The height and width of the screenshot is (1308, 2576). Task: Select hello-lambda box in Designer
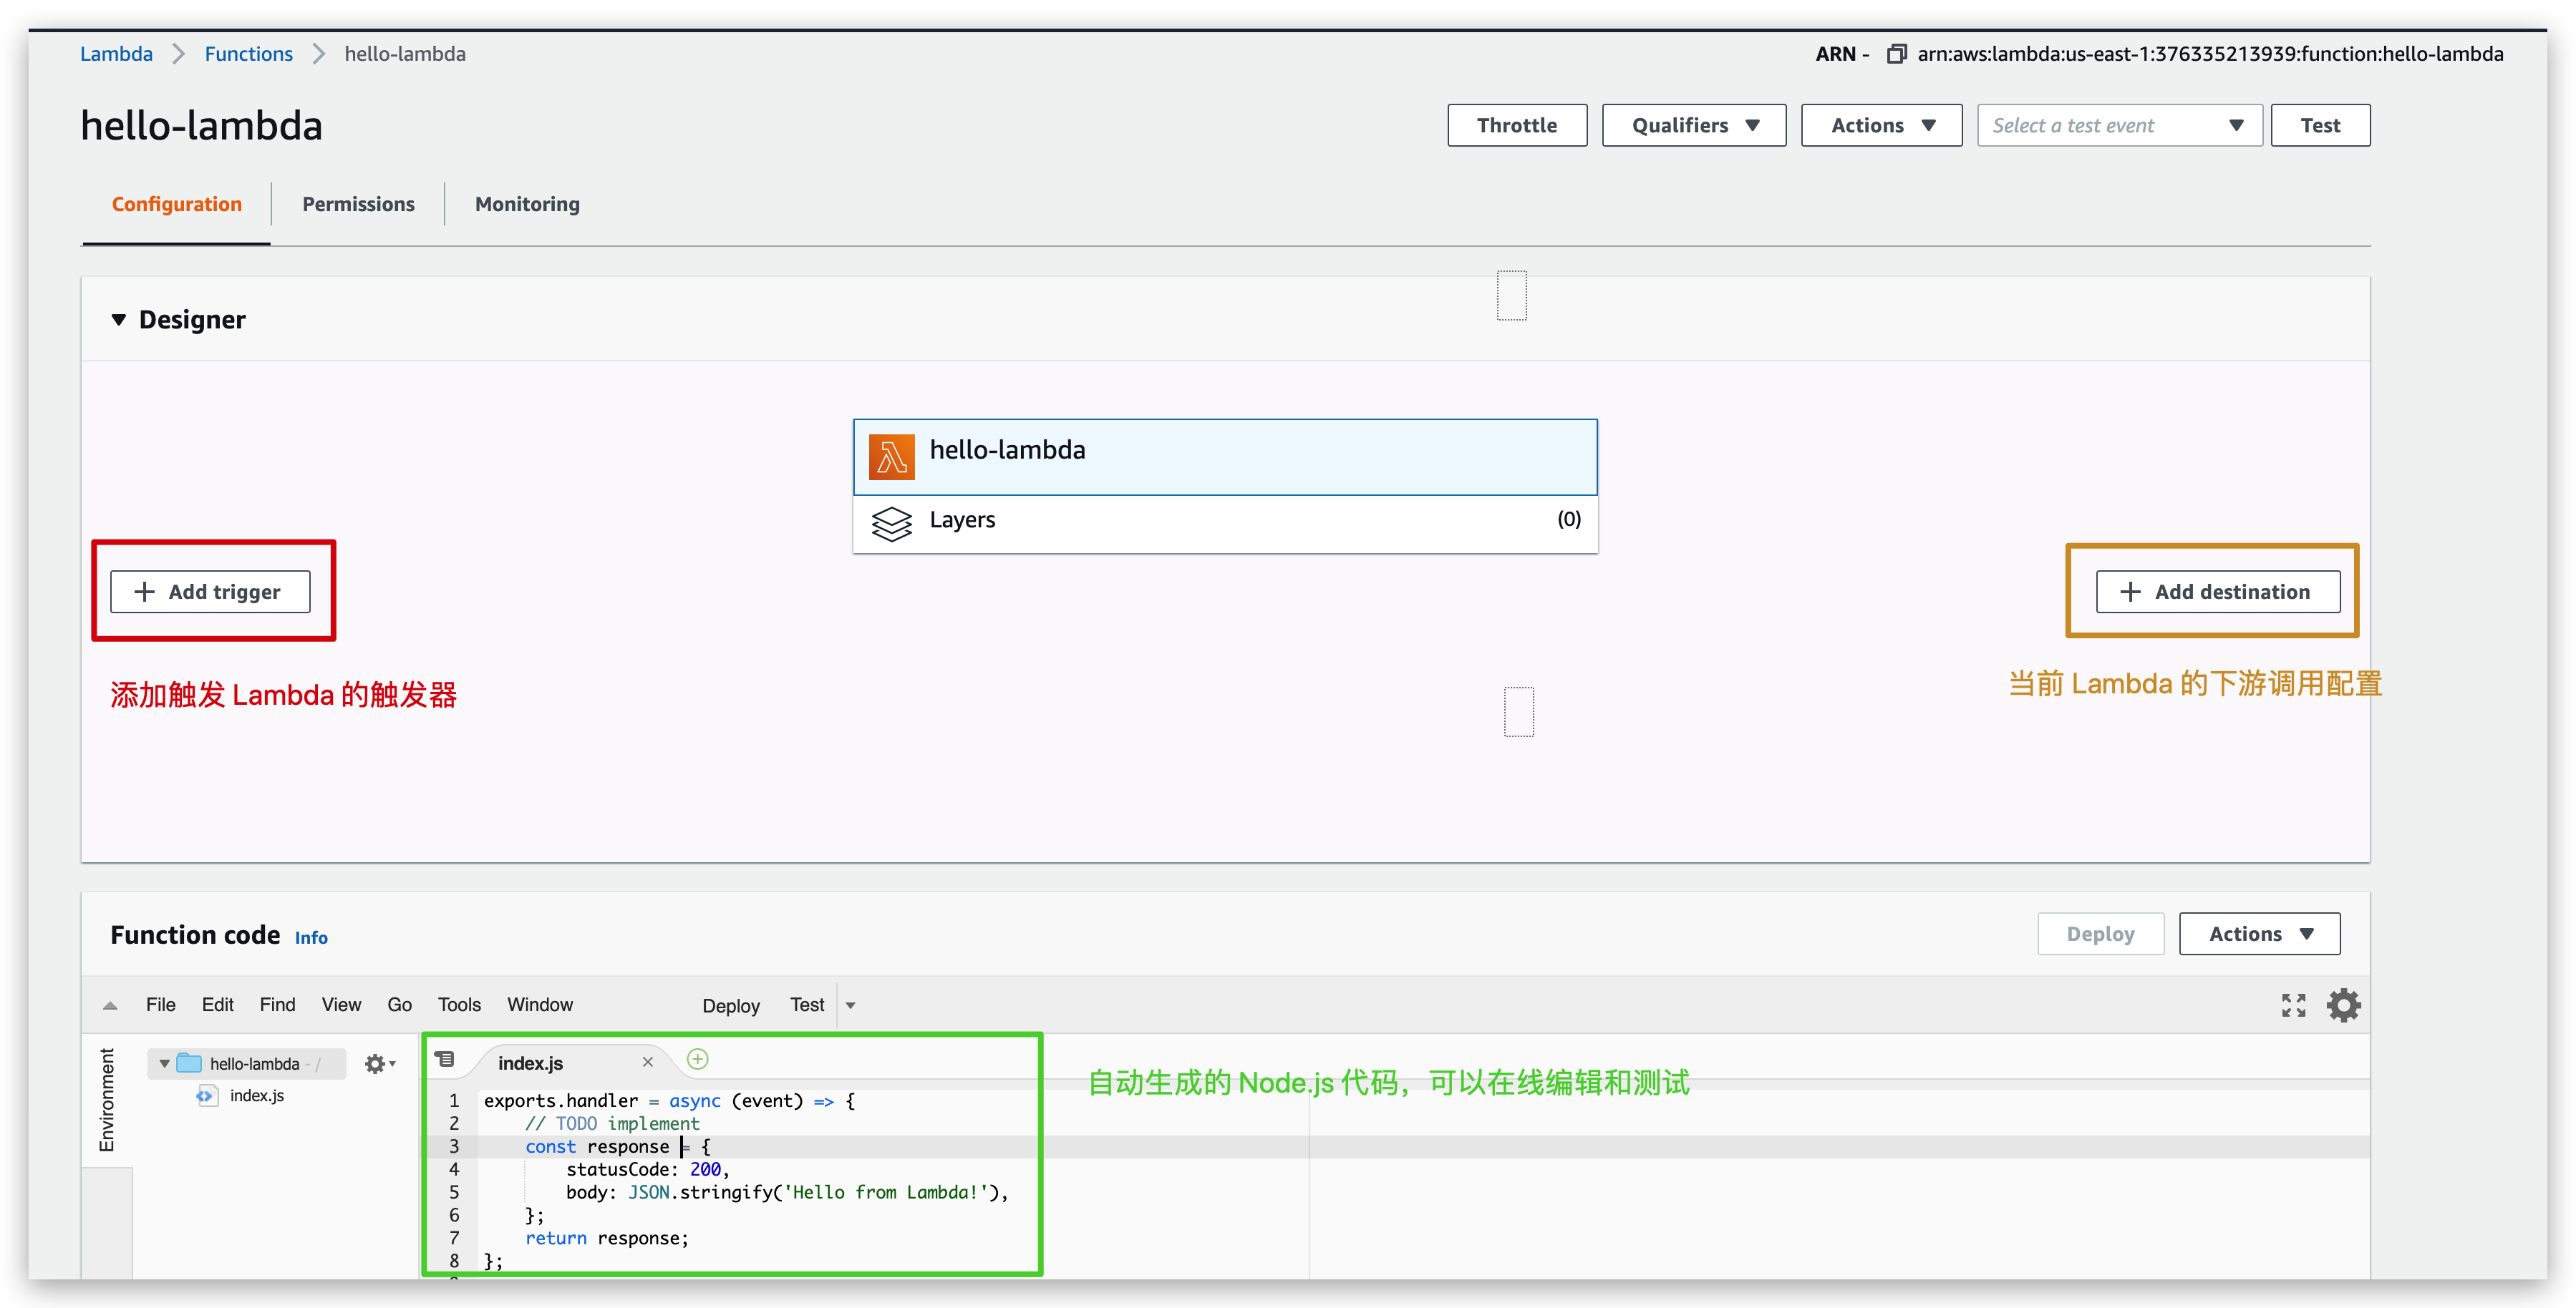click(1225, 457)
